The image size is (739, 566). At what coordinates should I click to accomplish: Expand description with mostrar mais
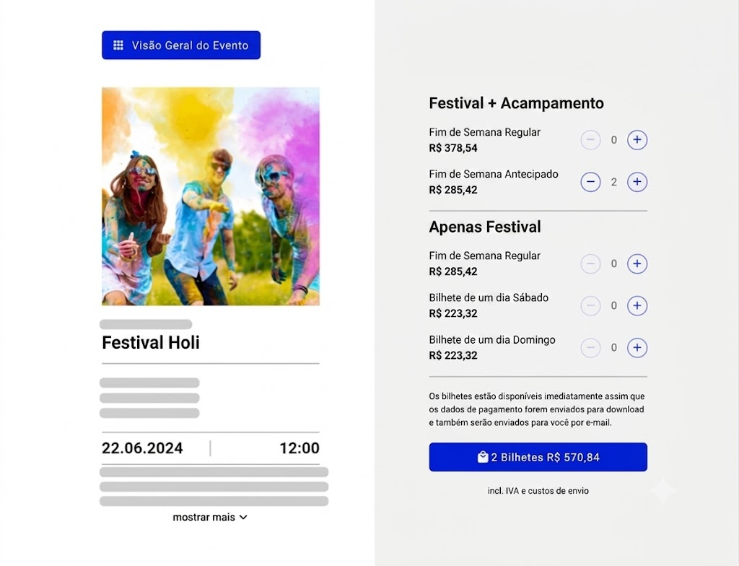tap(210, 518)
